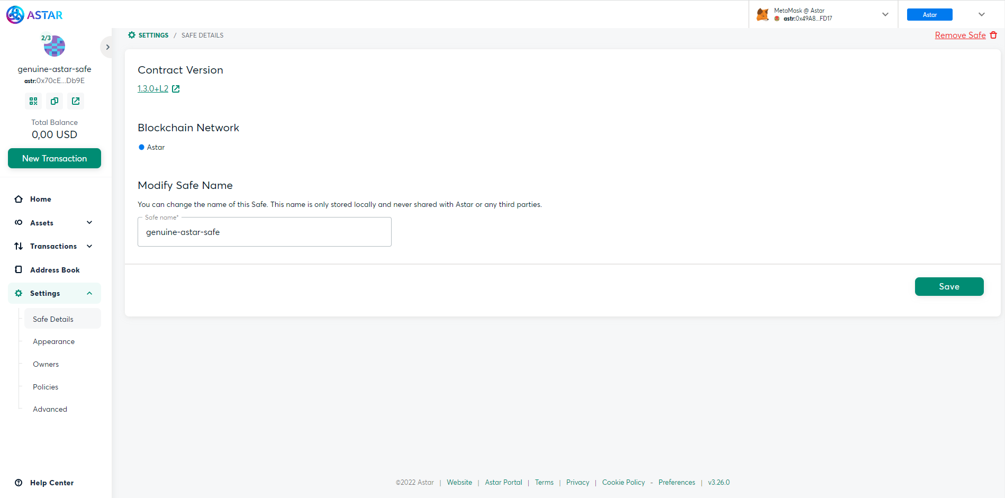Screen dimensions: 1005x498
Task: Collapse the Settings menu
Action: 89,293
